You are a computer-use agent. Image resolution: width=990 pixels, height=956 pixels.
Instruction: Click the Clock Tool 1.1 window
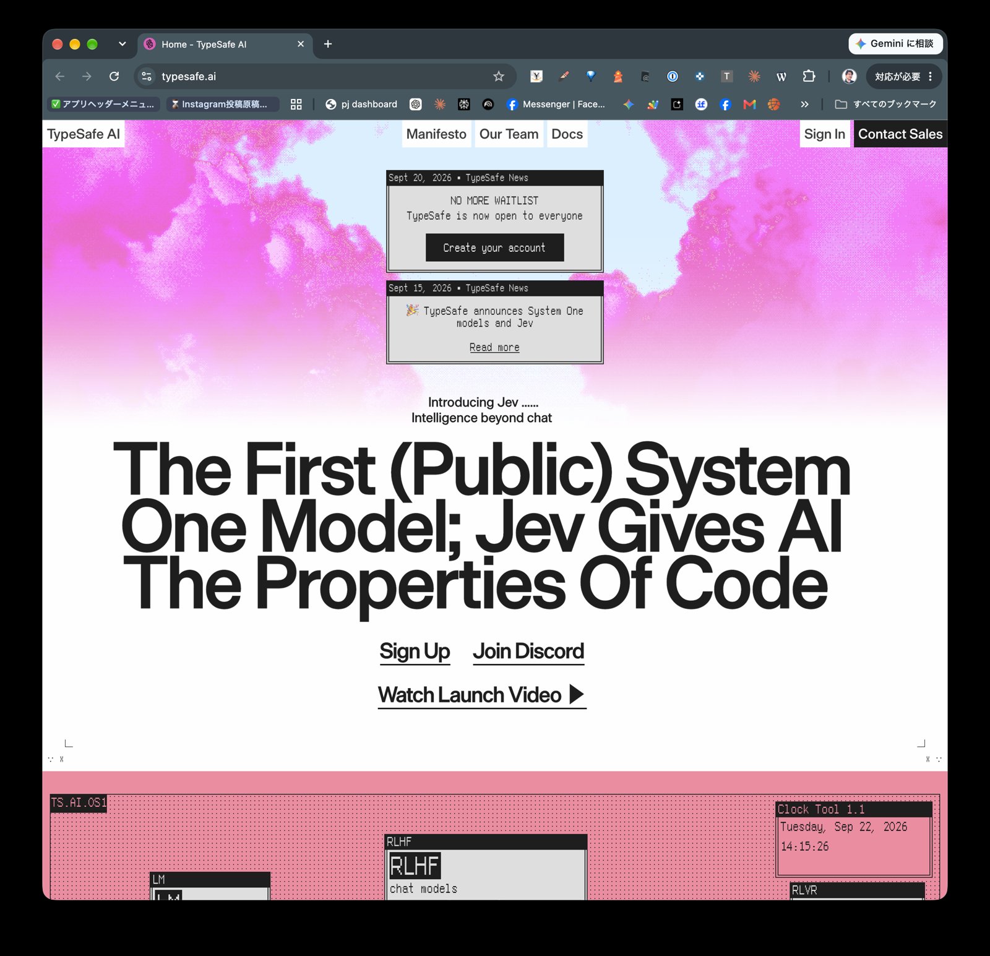[854, 839]
